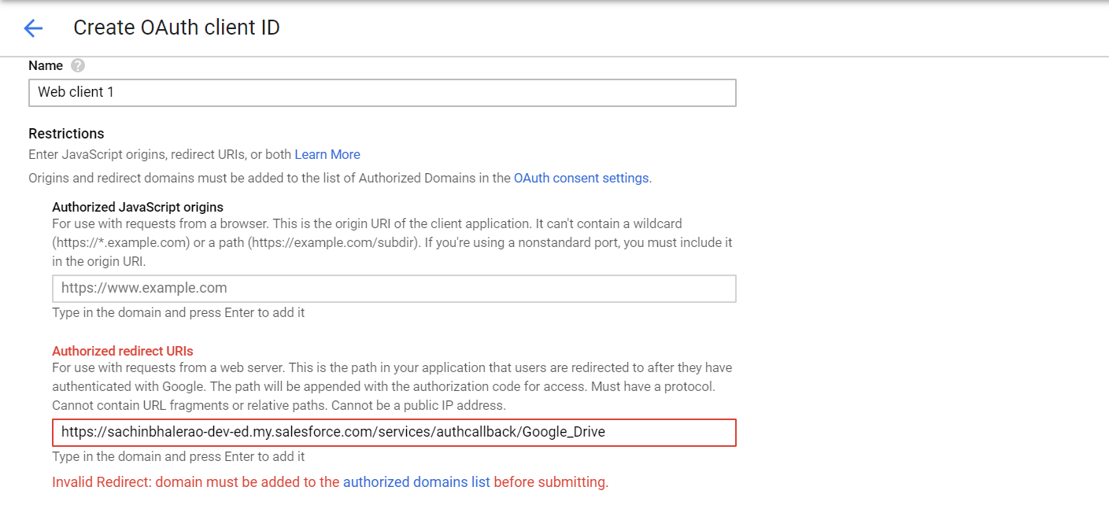Click the Name field label
The width and height of the screenshot is (1109, 520).
point(46,66)
